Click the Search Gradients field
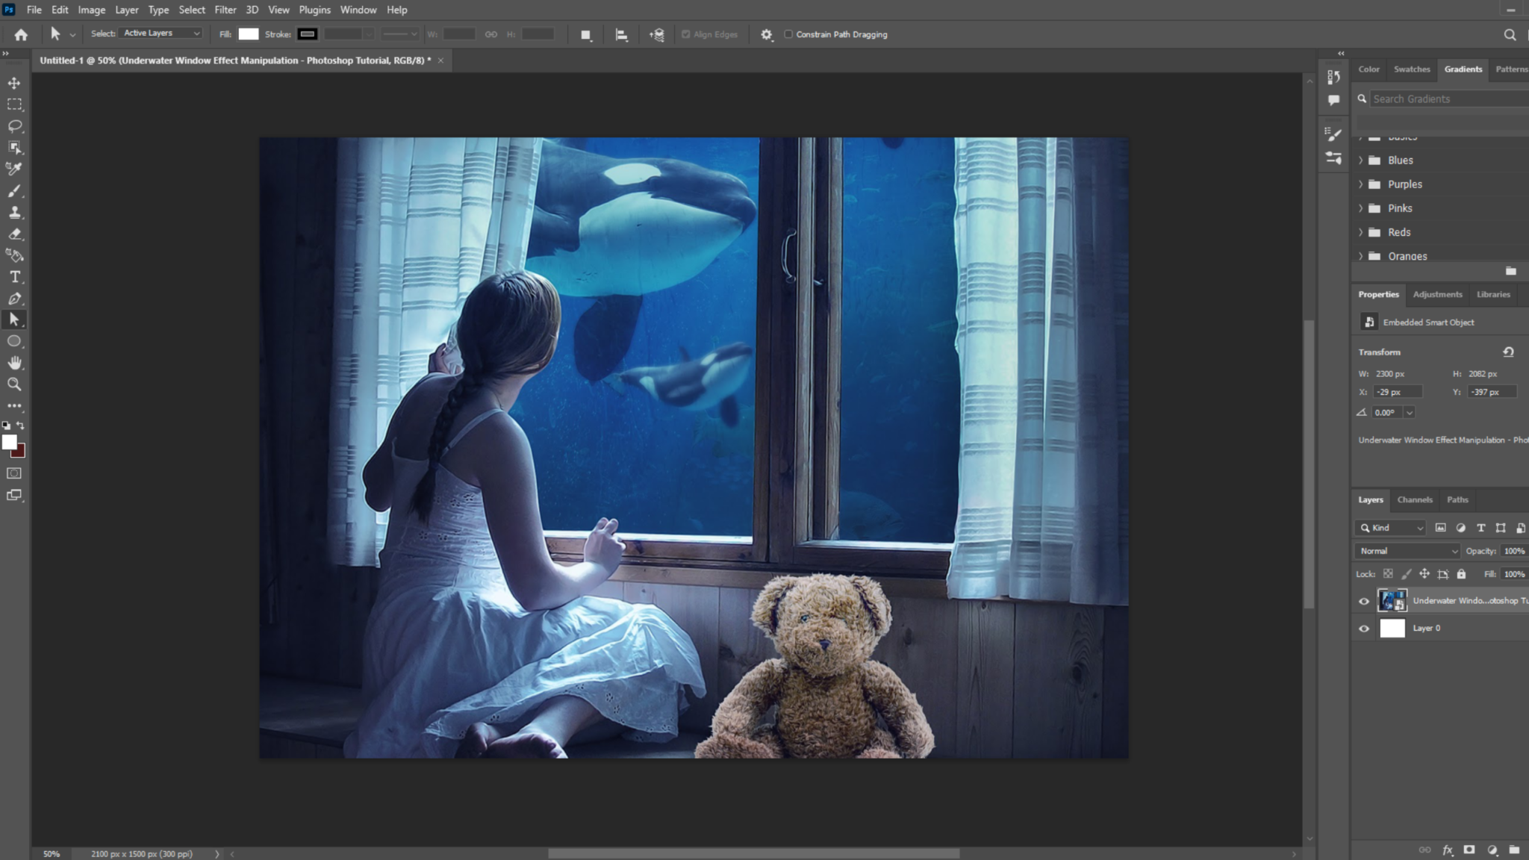This screenshot has width=1529, height=860. pyautogui.click(x=1448, y=99)
